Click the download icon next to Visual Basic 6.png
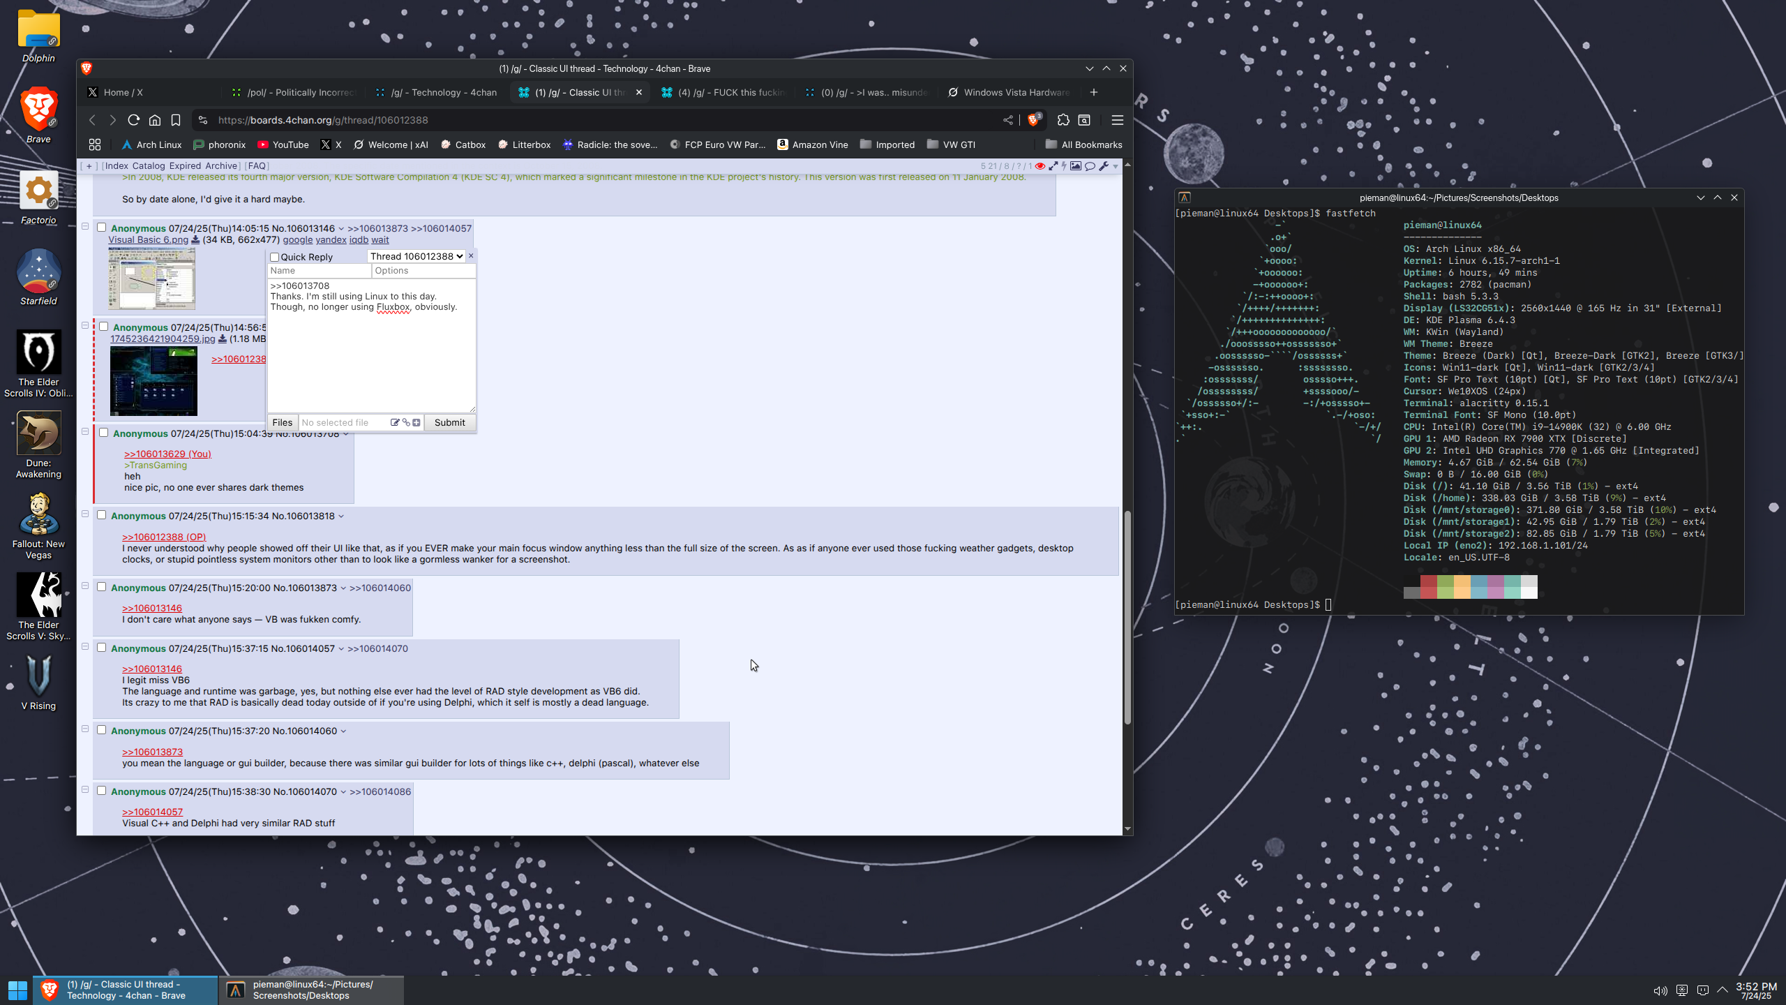 195,240
